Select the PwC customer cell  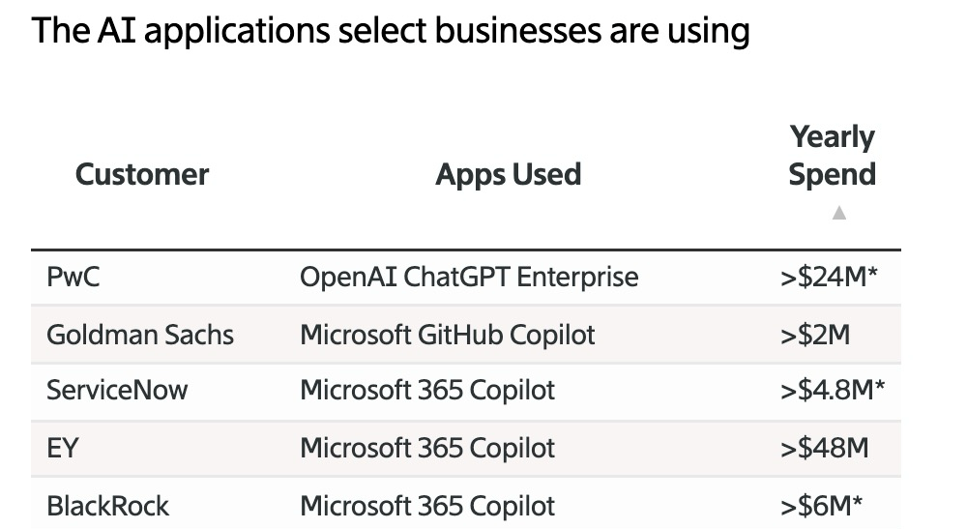(x=73, y=278)
